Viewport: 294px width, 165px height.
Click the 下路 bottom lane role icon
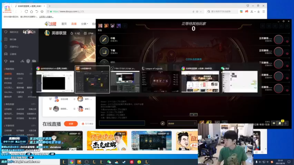pyautogui.click(x=104, y=52)
